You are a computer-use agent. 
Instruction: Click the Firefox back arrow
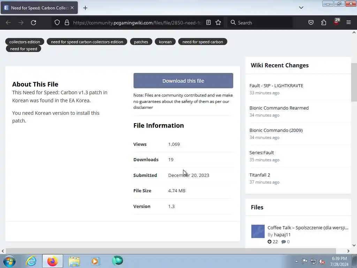point(8,23)
